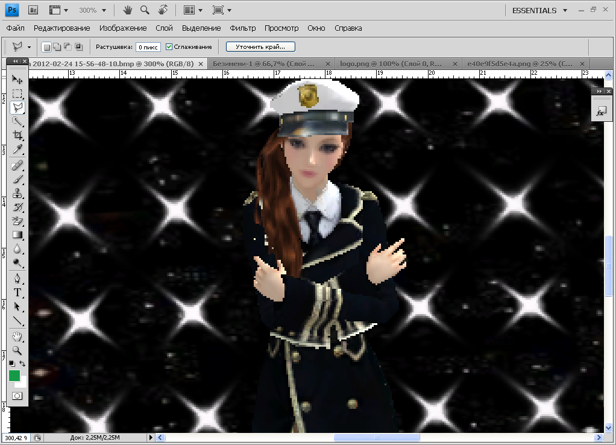Reset default foreground and background colors
The width and height of the screenshot is (616, 445).
tap(12, 363)
